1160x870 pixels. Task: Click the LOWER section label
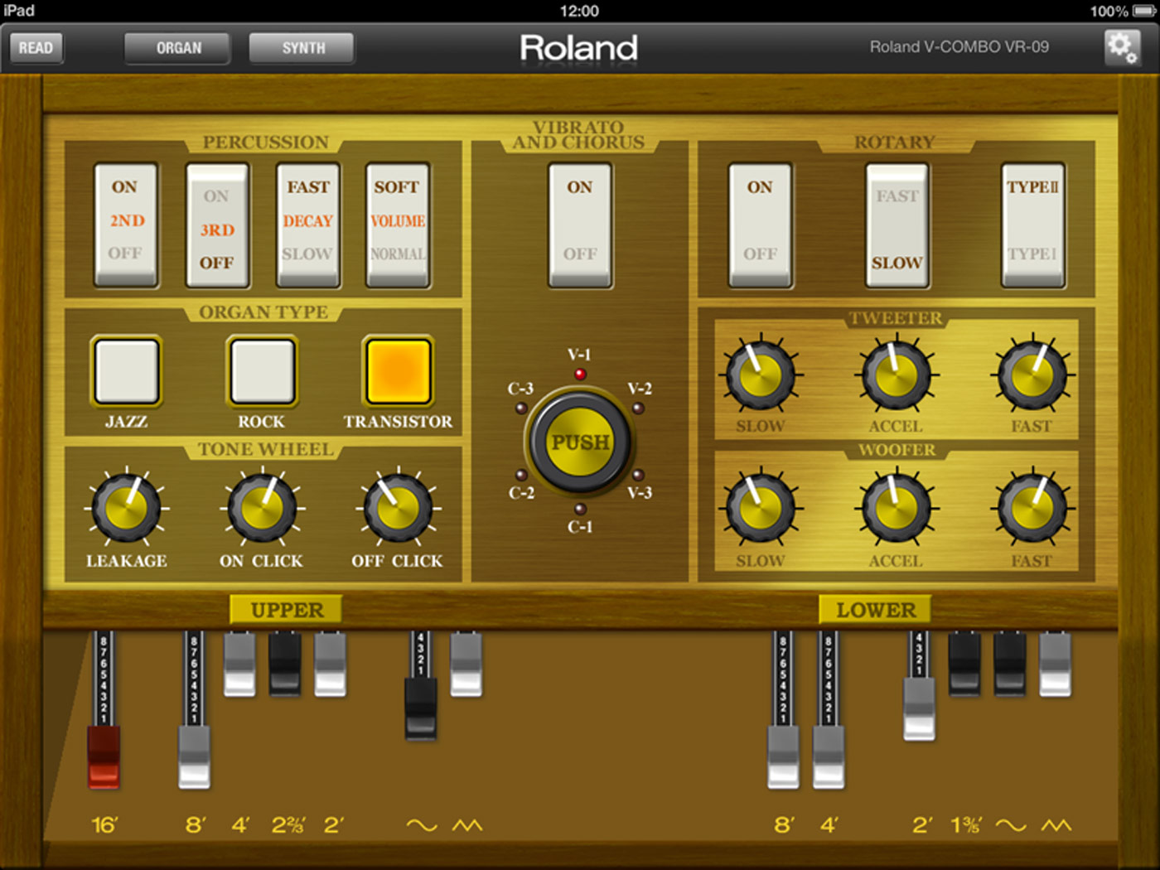click(875, 610)
